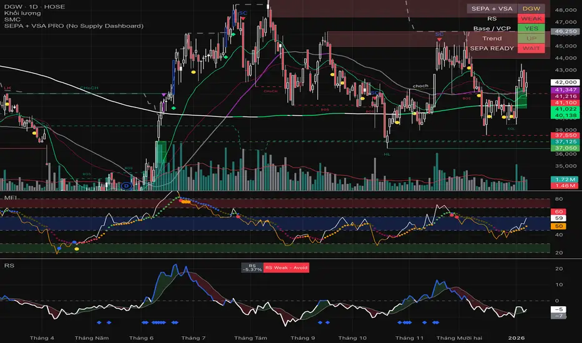Click the red WEAK status cell
This screenshot has width=582, height=343.
(531, 19)
